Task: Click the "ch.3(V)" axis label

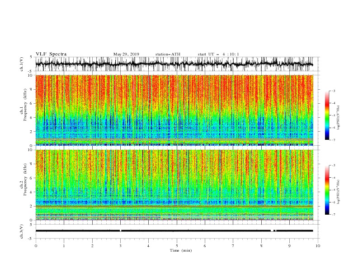Action: pyautogui.click(x=22, y=231)
